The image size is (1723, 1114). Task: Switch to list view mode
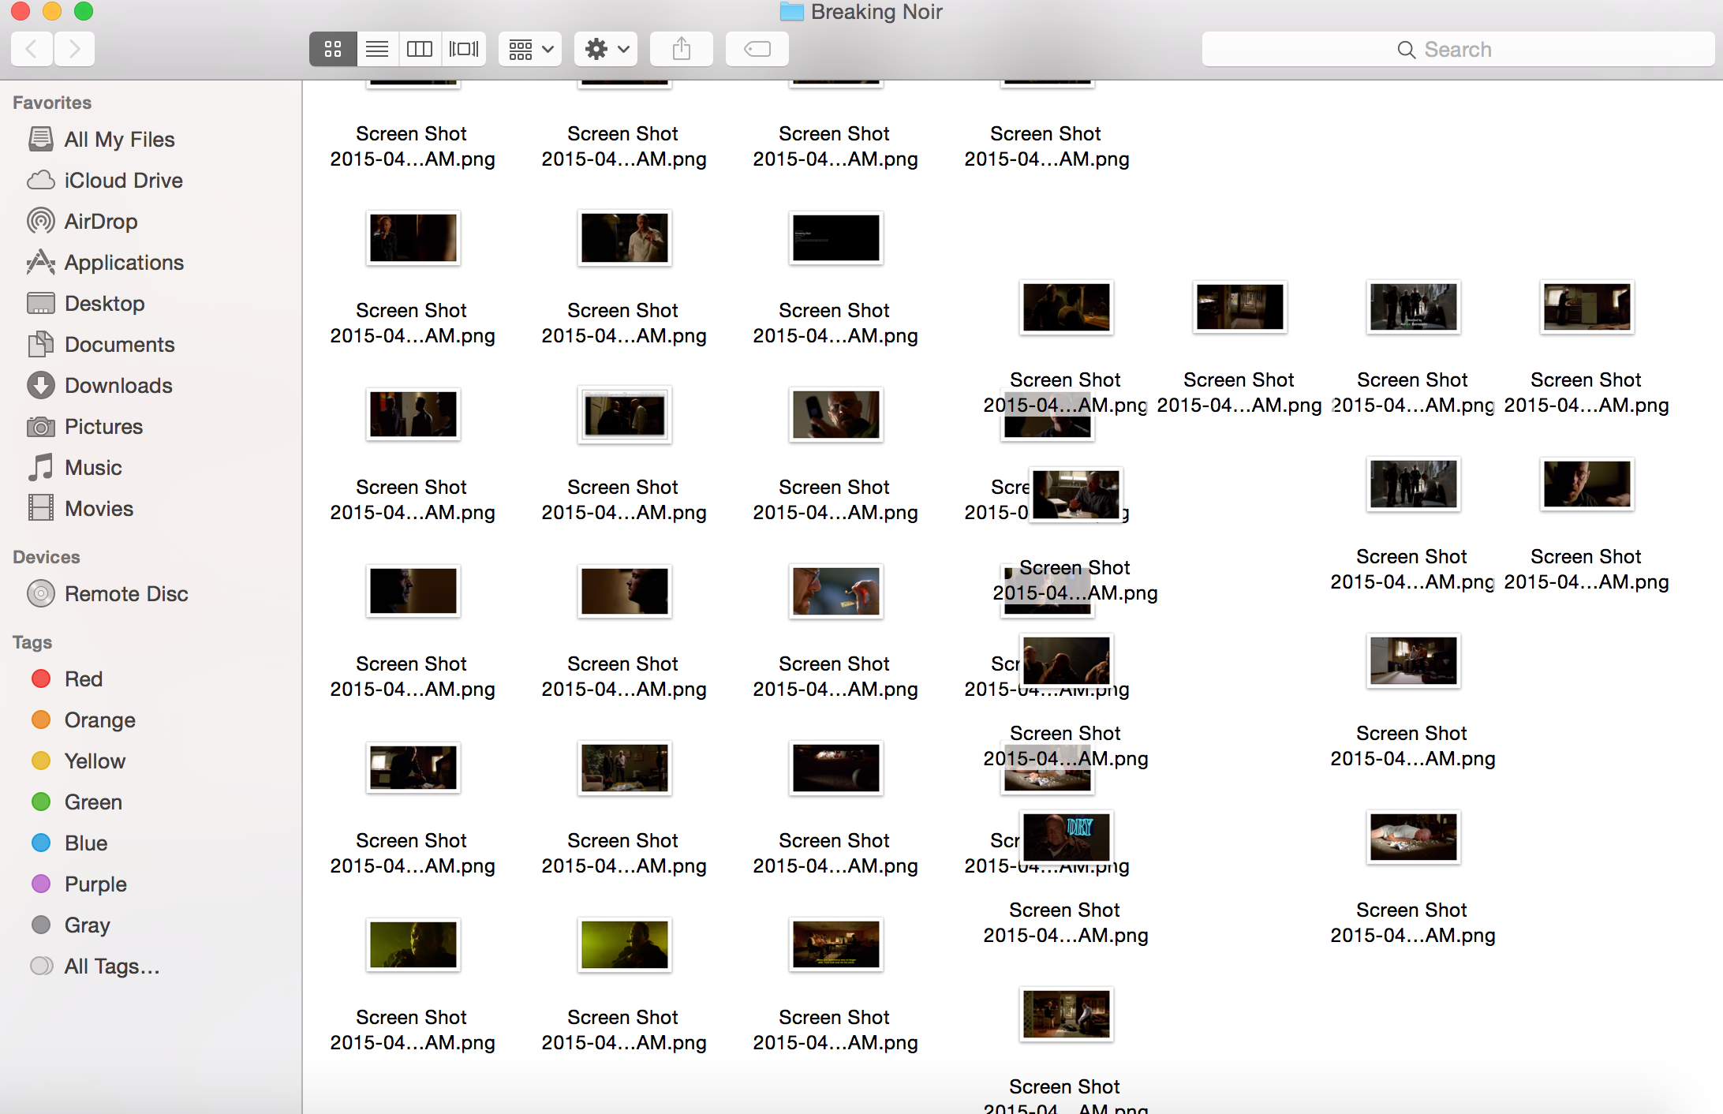377,50
